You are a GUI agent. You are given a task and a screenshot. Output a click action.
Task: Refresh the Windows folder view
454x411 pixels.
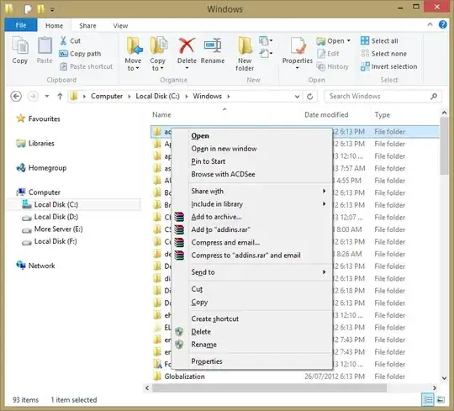tap(309, 97)
